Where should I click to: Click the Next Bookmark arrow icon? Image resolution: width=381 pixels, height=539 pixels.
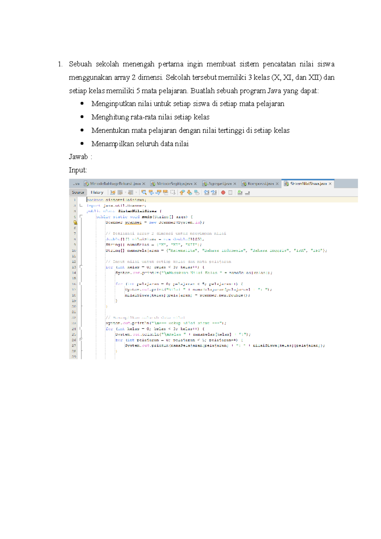click(x=189, y=192)
